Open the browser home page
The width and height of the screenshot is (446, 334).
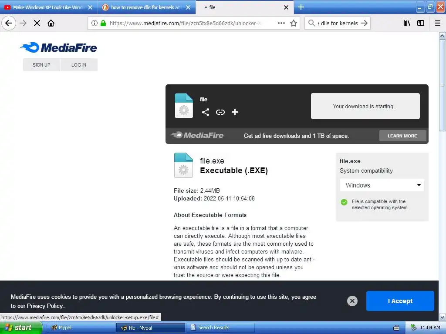click(51, 23)
